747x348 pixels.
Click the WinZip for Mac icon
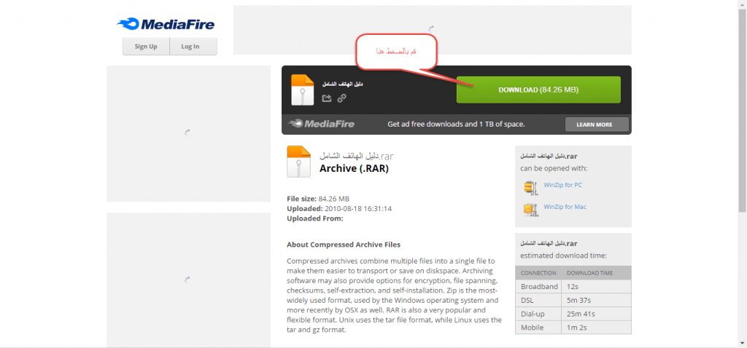point(531,210)
